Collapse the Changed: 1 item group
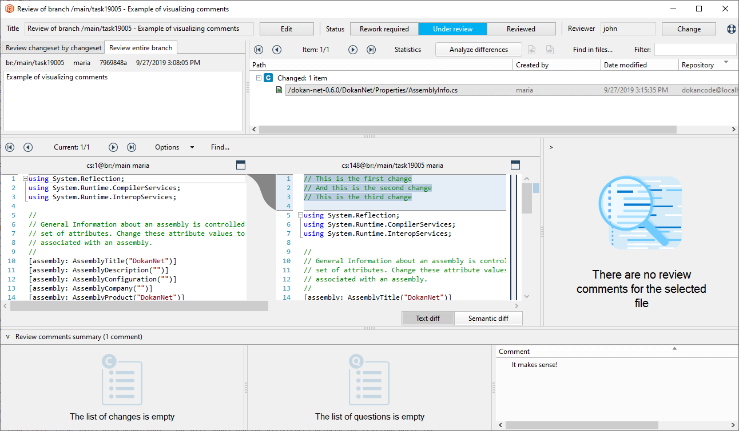Image resolution: width=739 pixels, height=431 pixels. [259, 78]
